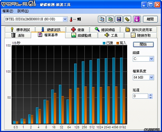Click the purple minimize-to-tray arrow icon
Viewport: 162px width, 132px height.
pyautogui.click(x=137, y=19)
